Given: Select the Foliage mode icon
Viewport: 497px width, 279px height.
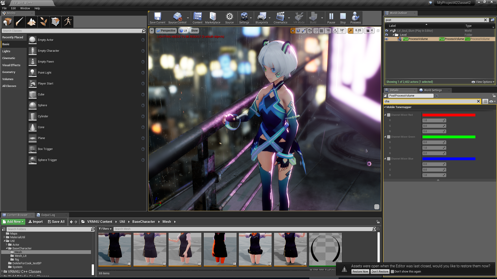Looking at the screenshot, I should coord(43,22).
